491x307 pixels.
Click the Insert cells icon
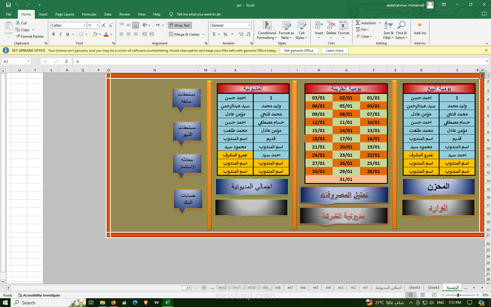point(319,25)
